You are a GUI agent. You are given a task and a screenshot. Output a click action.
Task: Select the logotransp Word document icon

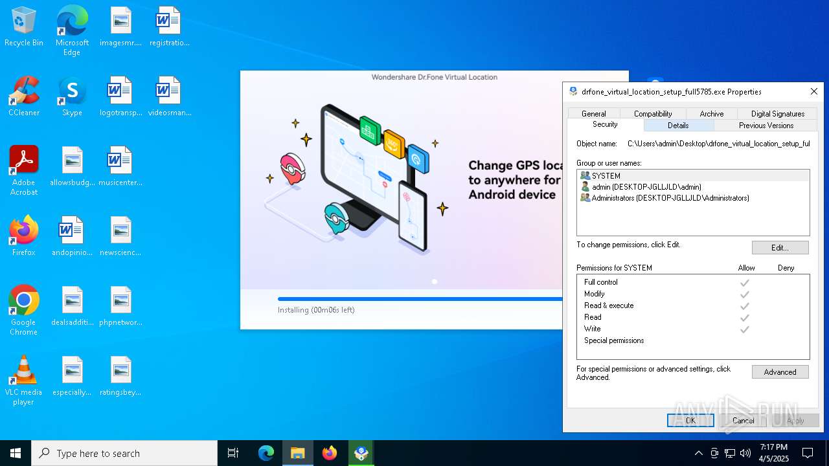coord(120,96)
